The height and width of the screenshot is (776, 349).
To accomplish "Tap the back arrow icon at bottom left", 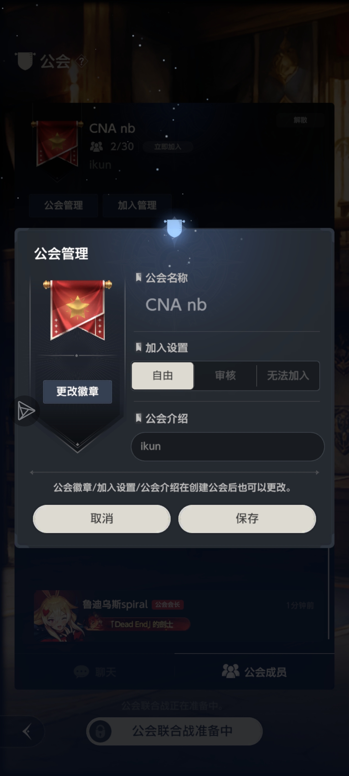I will coord(27,731).
